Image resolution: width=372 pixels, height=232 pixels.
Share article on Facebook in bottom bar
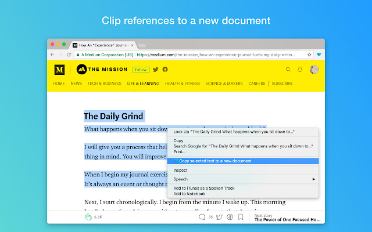[x=230, y=217]
